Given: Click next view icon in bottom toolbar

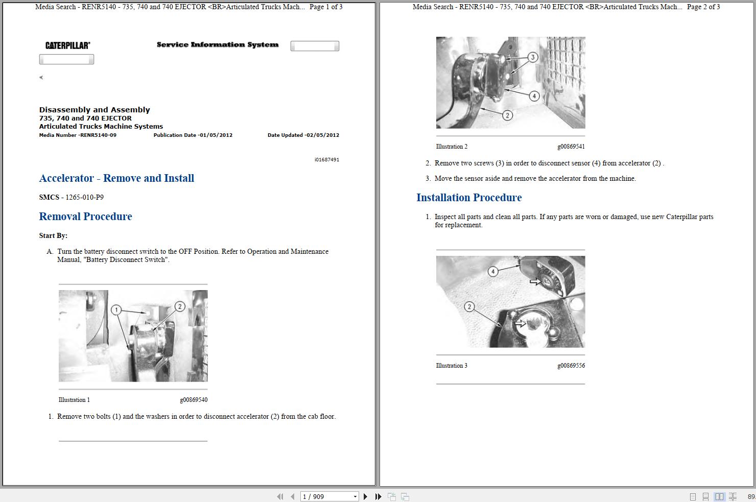Looking at the screenshot, I should coord(405,496).
